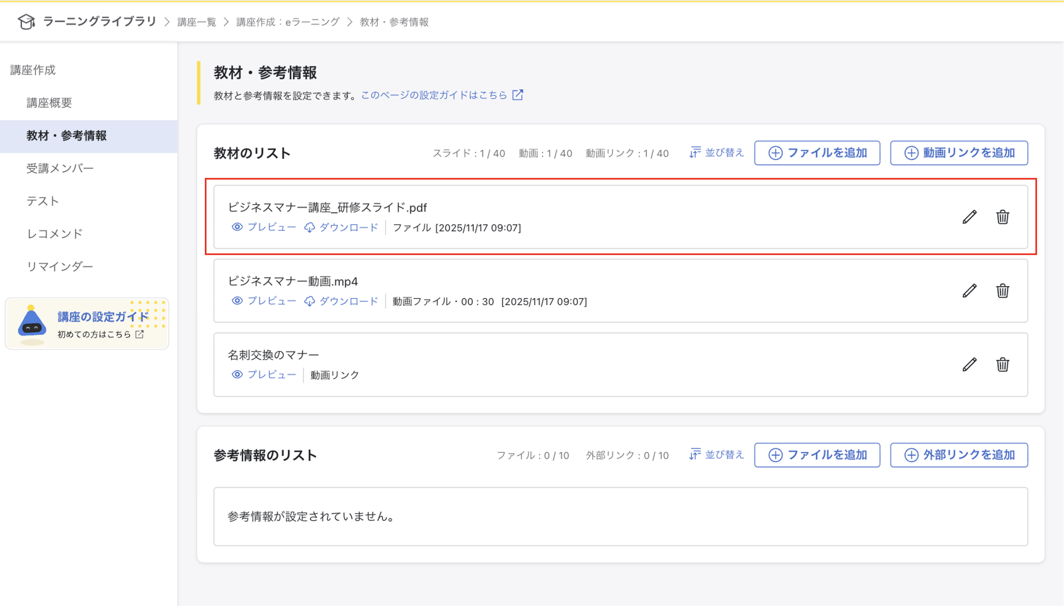Click 動画リンクを追加 button

tap(958, 153)
